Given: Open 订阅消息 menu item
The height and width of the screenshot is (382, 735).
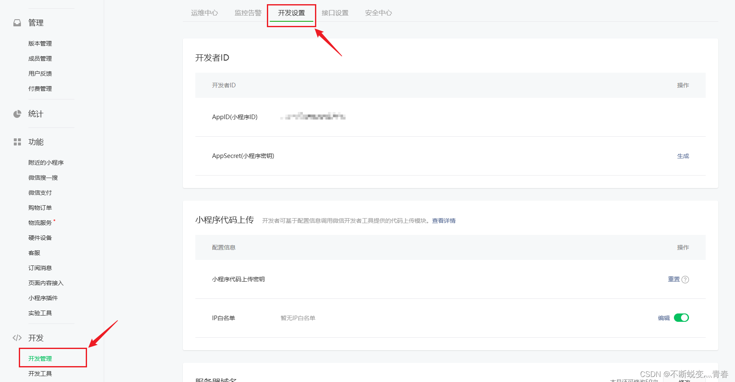Looking at the screenshot, I should (x=40, y=268).
